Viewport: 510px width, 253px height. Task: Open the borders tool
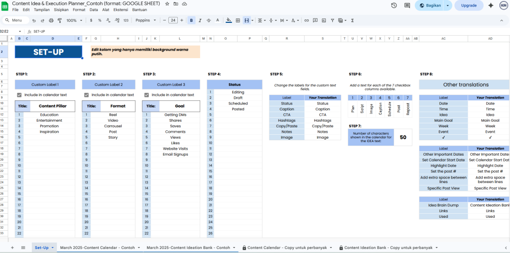pyautogui.click(x=238, y=20)
